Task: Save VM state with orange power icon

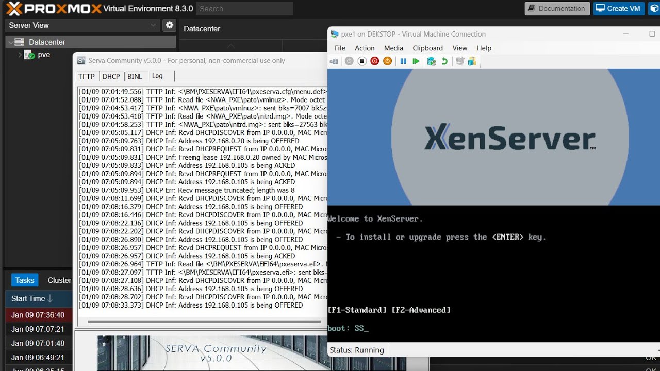Action: [388, 61]
